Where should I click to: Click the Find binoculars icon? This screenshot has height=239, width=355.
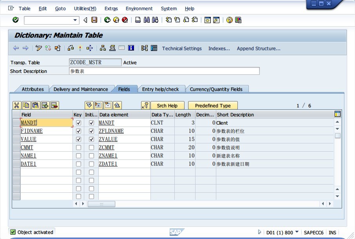click(147, 20)
